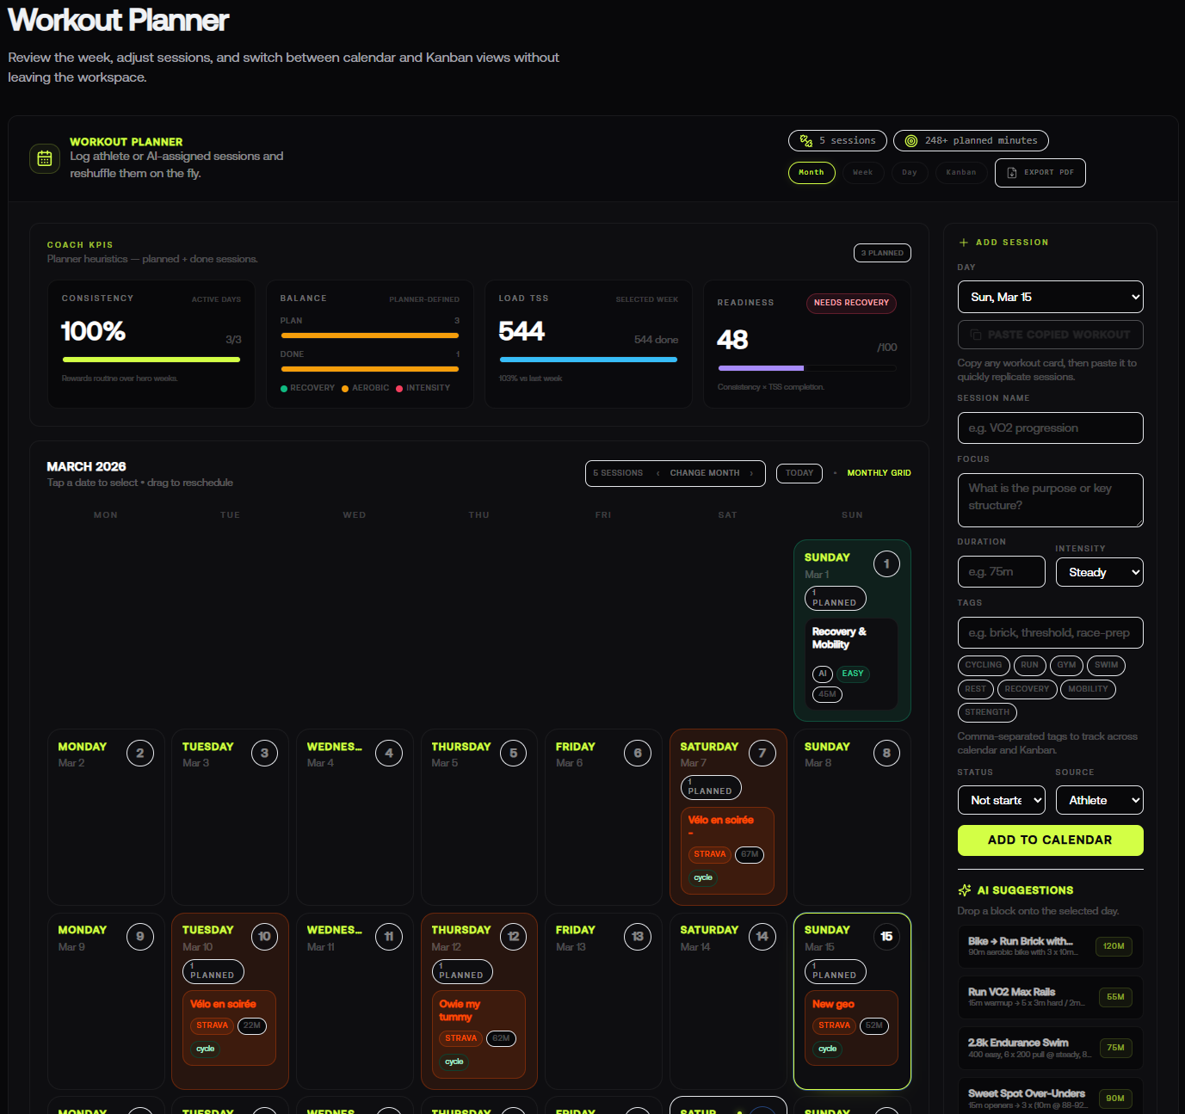The width and height of the screenshot is (1185, 1114).
Task: Click the calendar icon beside Workout Planner heading
Action: point(45,158)
